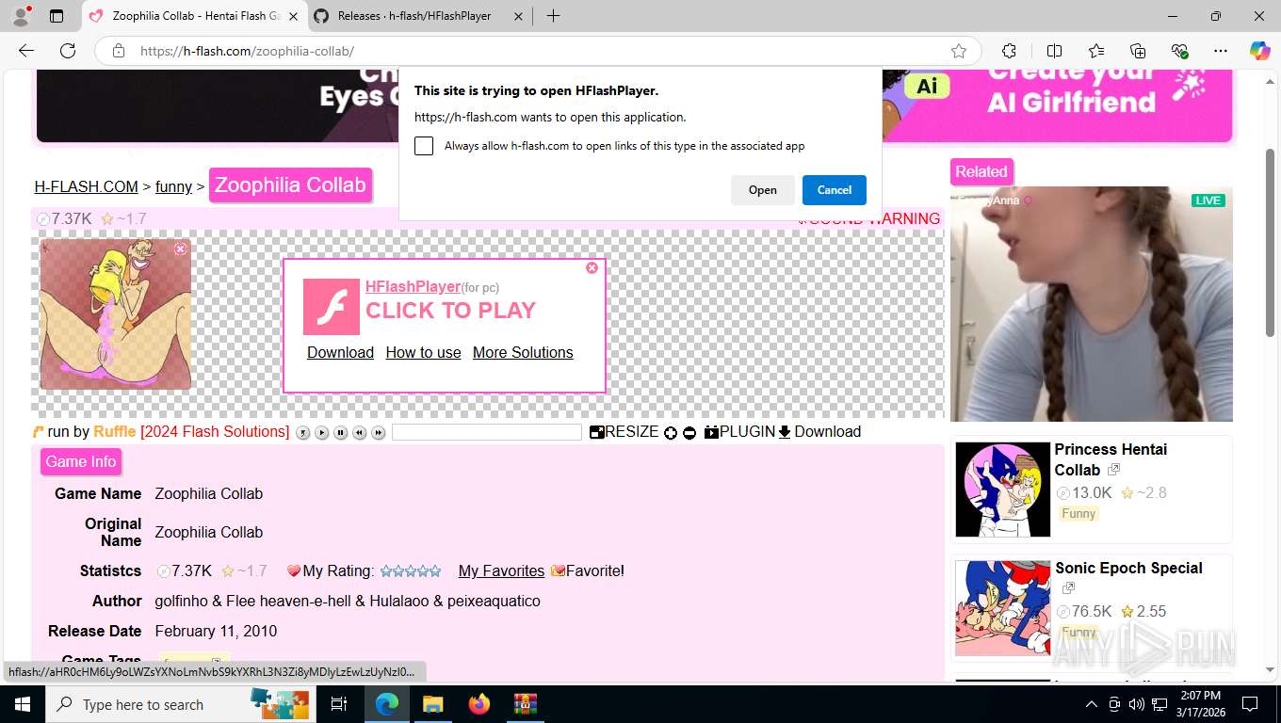Viewport: 1281px width, 723px height.
Task: Click the shrink minus circle icon
Action: (689, 433)
